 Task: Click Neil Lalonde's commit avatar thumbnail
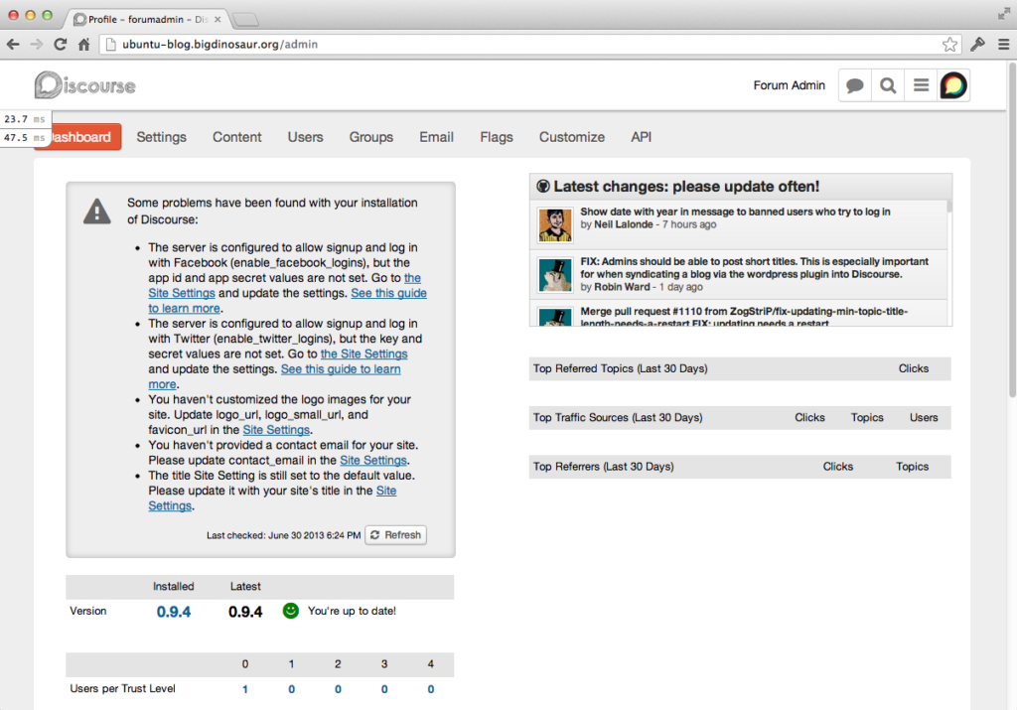point(553,224)
